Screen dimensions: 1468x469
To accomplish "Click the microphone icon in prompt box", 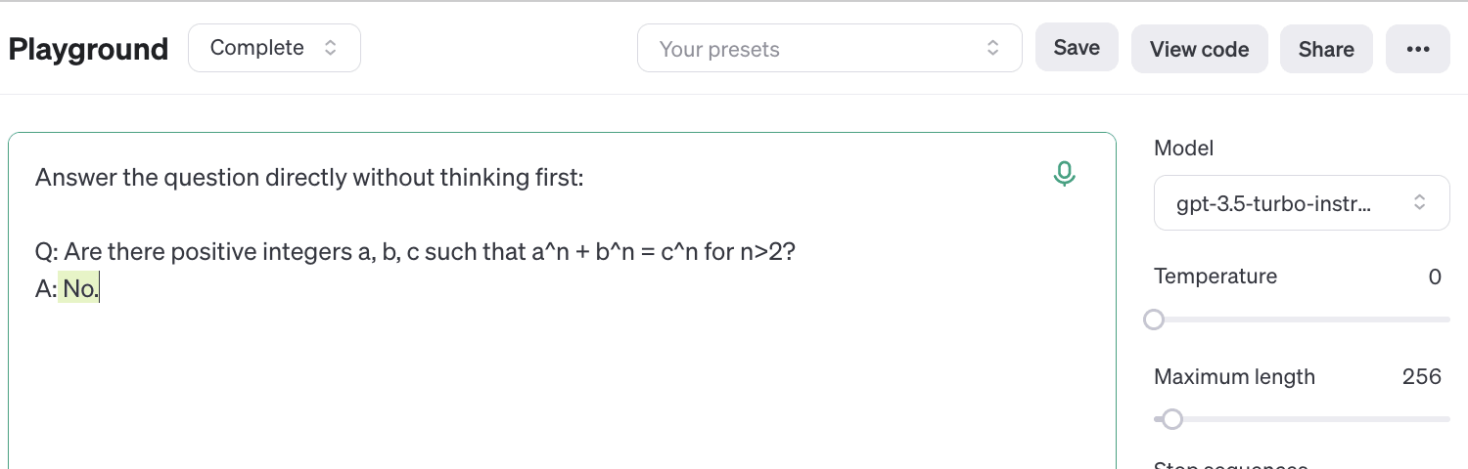I will [1064, 174].
